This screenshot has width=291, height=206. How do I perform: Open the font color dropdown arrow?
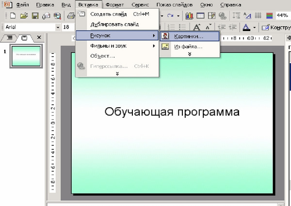tap(255, 27)
